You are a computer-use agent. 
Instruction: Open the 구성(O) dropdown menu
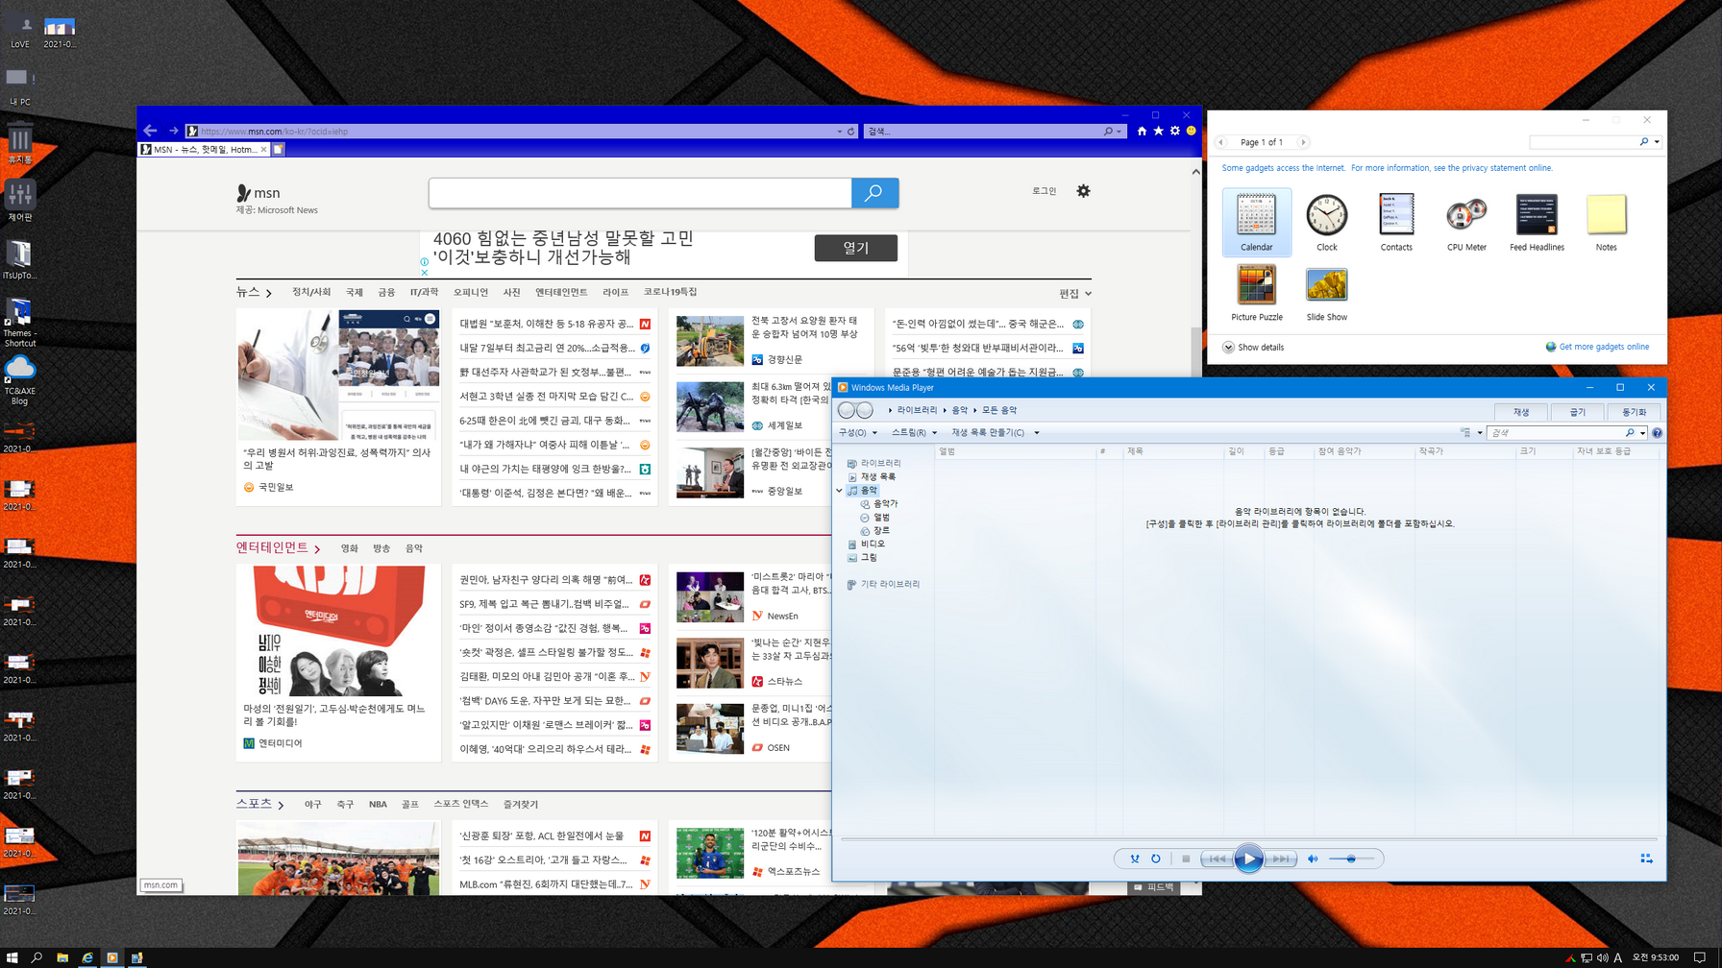click(x=857, y=433)
